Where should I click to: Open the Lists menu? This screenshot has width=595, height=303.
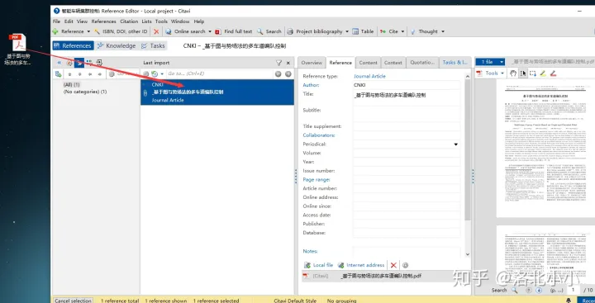[147, 21]
